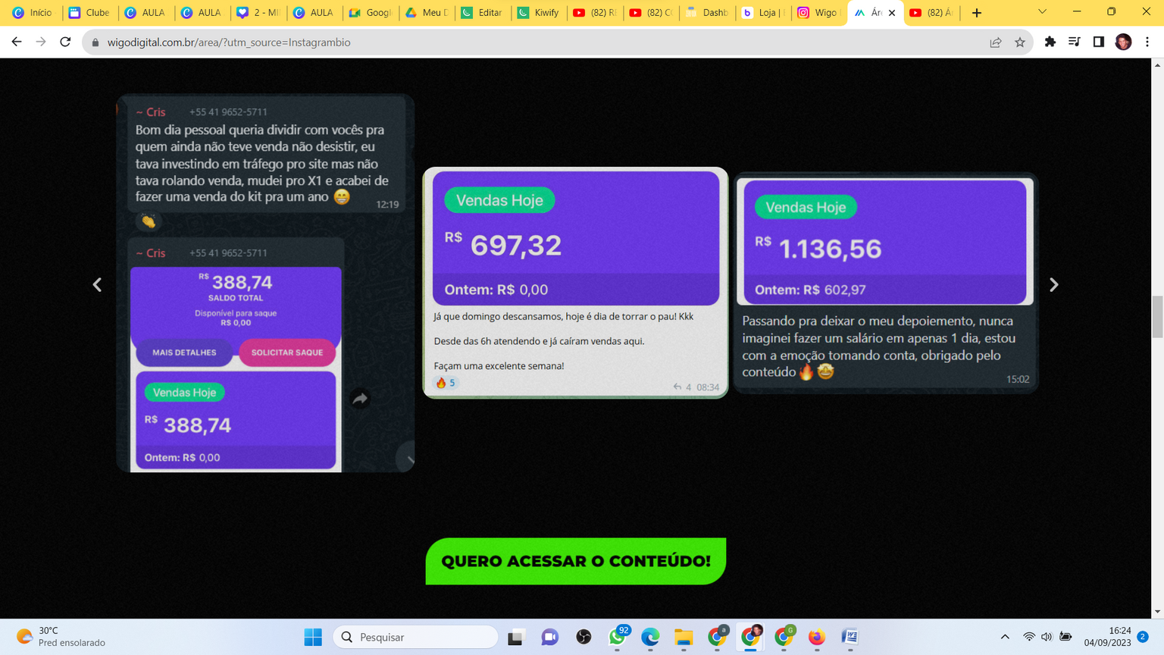Show previous testimonial with left carousel arrow
1164x655 pixels.
[97, 284]
